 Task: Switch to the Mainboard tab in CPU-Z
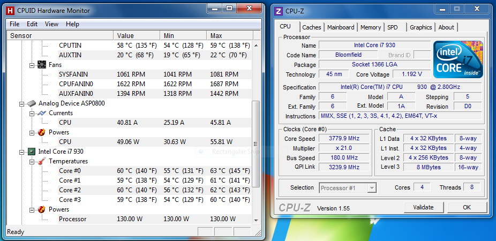(x=341, y=27)
